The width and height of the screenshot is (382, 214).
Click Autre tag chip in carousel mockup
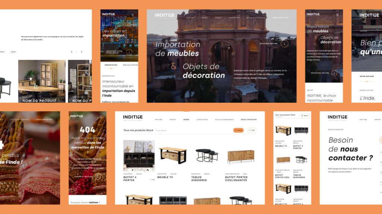pos(13,52)
